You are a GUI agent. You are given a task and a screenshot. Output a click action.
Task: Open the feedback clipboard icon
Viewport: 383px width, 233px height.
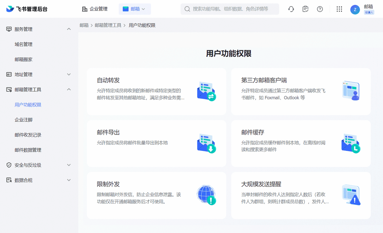pyautogui.click(x=305, y=9)
